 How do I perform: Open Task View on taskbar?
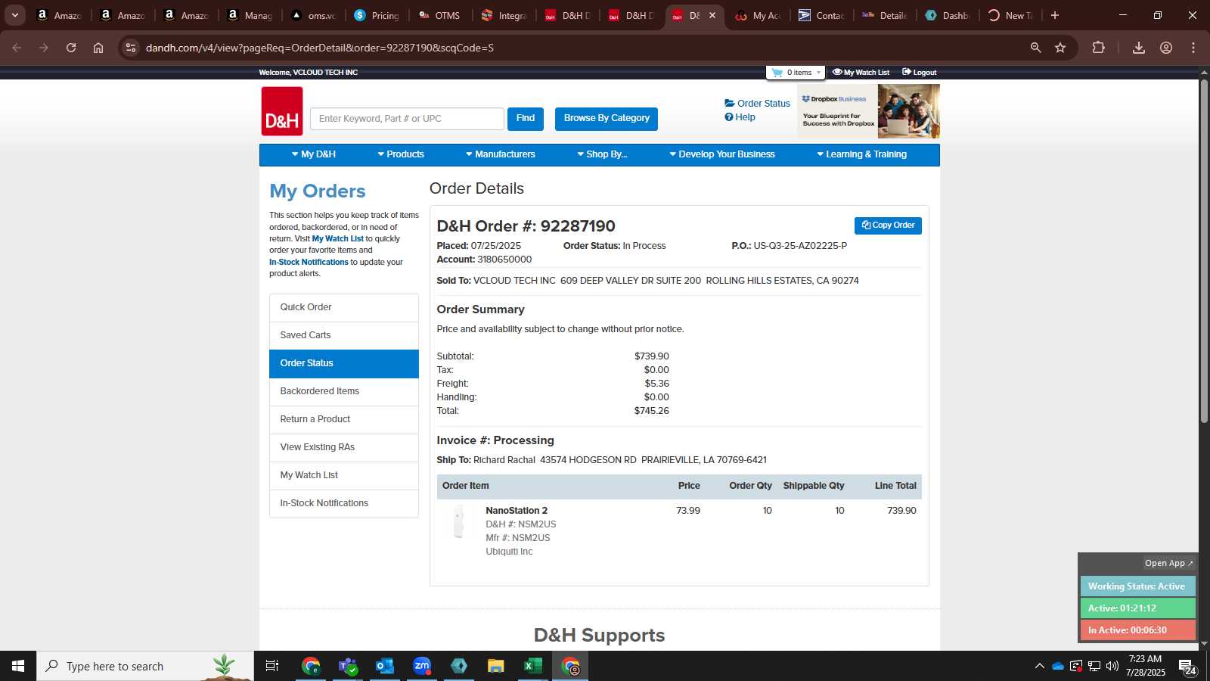coord(272,666)
